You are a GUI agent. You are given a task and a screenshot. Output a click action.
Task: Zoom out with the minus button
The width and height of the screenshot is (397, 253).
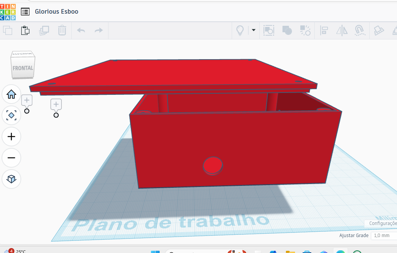coord(11,158)
